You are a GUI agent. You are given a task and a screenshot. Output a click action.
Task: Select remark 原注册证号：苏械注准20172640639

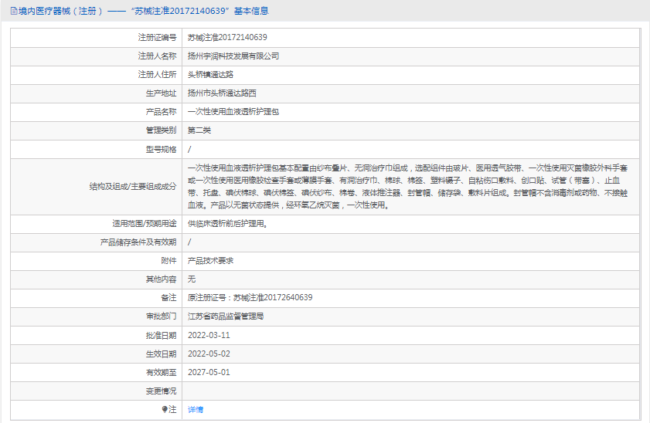250,298
